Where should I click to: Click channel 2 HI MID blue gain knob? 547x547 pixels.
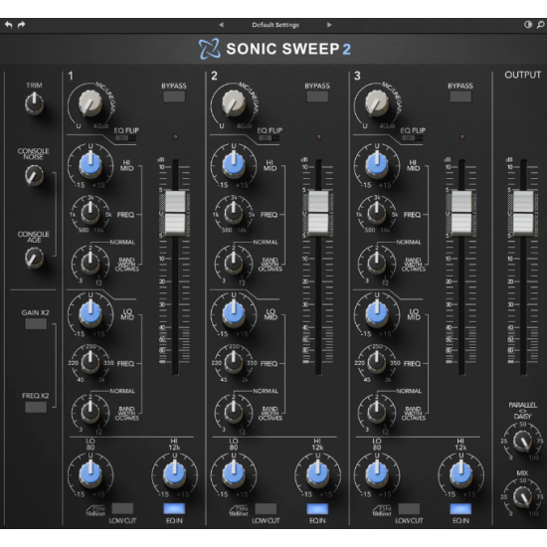click(x=234, y=164)
